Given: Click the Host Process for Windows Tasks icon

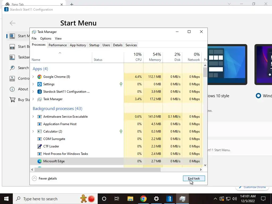Looking at the screenshot, I should pyautogui.click(x=40, y=154).
